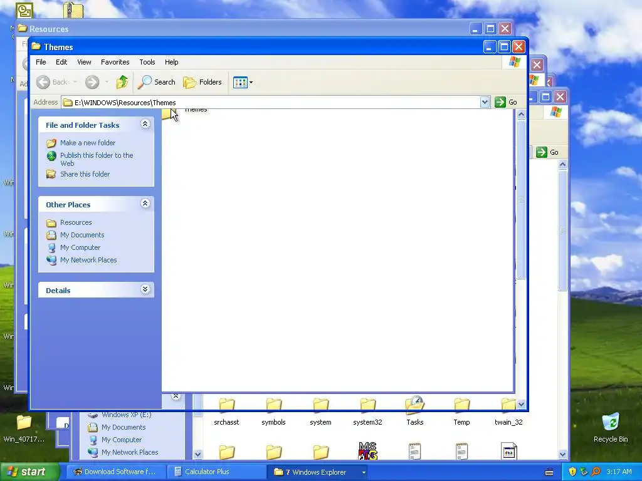Screen dimensions: 642x481
Task: Open the Forward history dropdown arrow
Action: coord(107,82)
